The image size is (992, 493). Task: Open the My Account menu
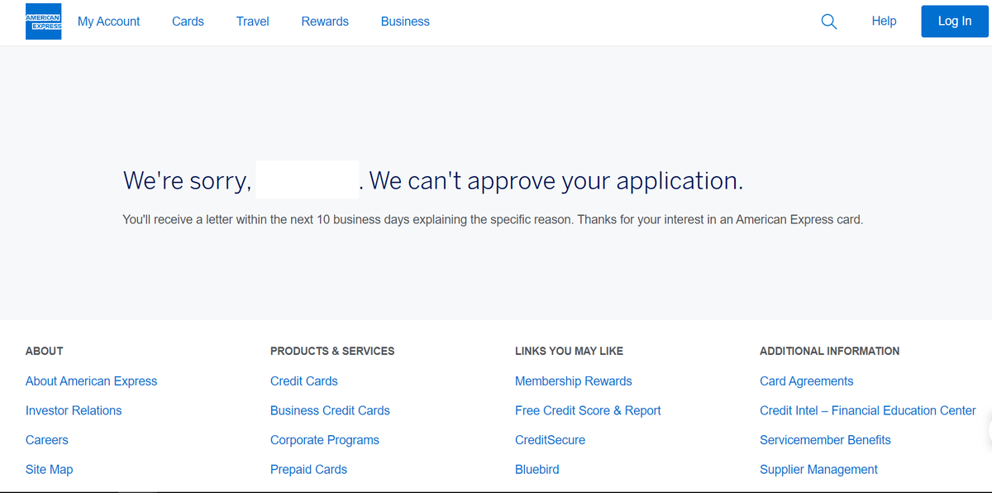[x=109, y=22]
